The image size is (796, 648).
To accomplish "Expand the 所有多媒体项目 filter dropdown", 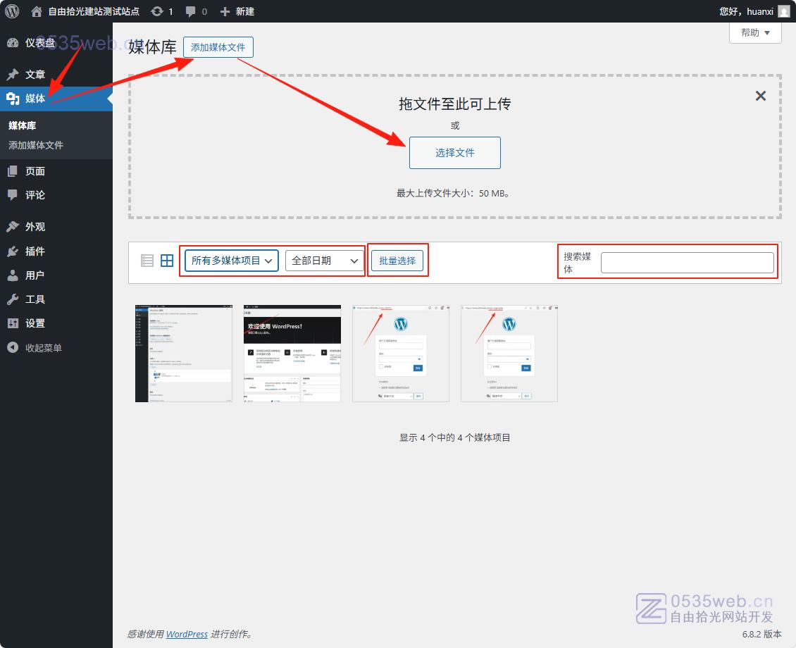I will click(231, 261).
